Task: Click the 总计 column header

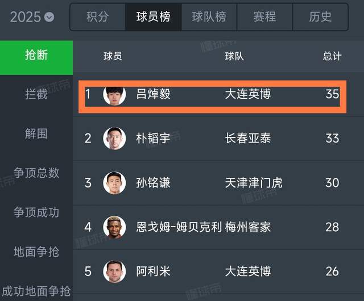Action: (332, 56)
